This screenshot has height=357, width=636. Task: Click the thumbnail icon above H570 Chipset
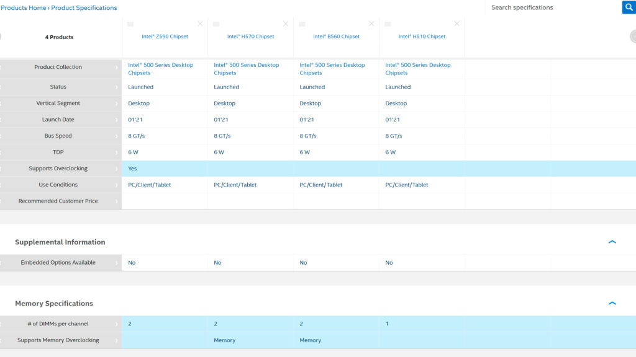[x=216, y=24]
